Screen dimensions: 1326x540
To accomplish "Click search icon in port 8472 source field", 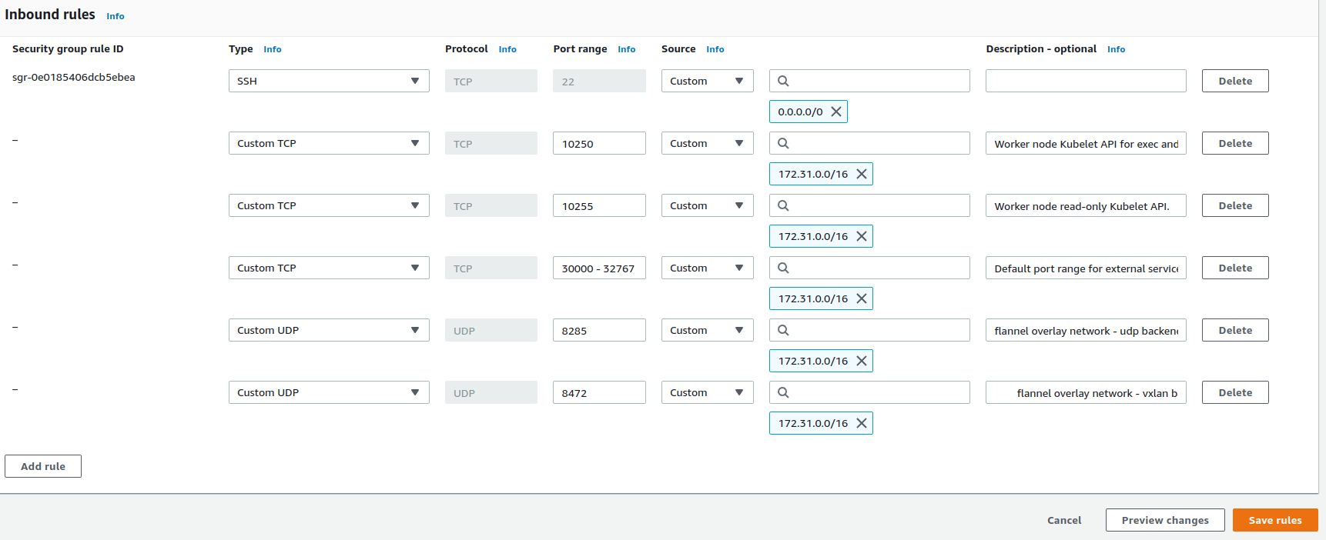I will click(783, 392).
